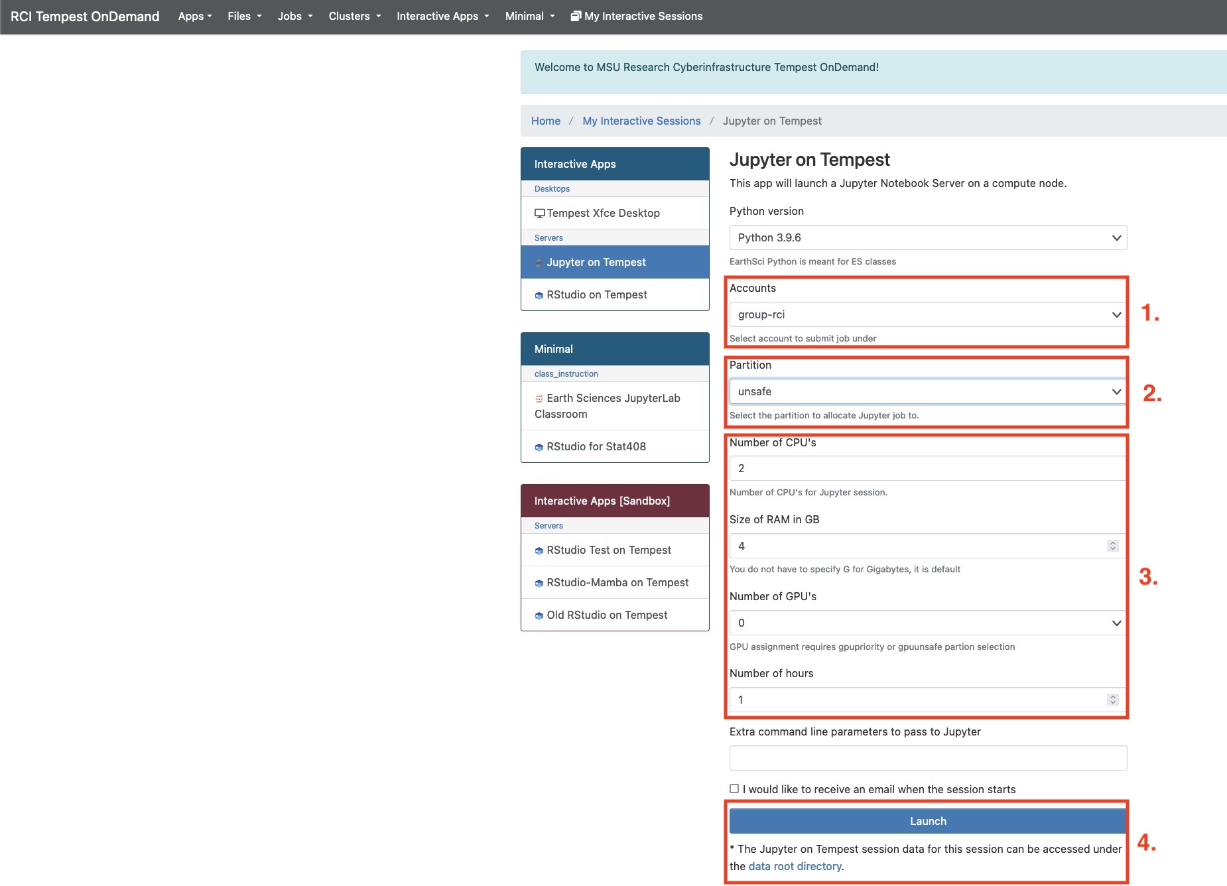Select Earth Sciences JupyterLab Classroom
The image size is (1227, 886).
(x=615, y=406)
